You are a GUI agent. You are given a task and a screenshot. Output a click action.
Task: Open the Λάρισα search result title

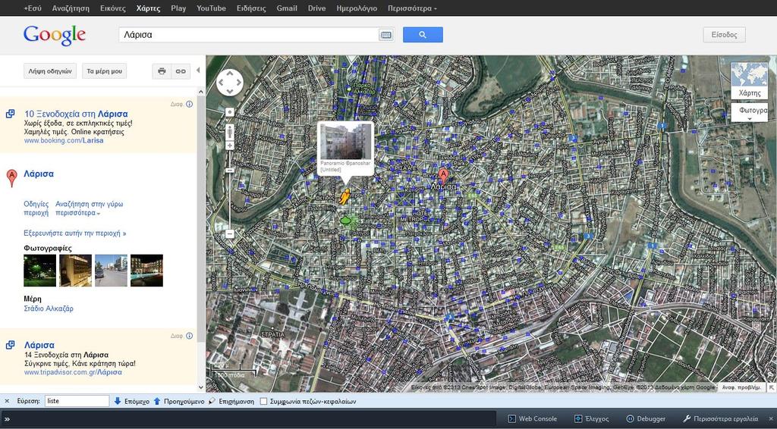pos(39,174)
